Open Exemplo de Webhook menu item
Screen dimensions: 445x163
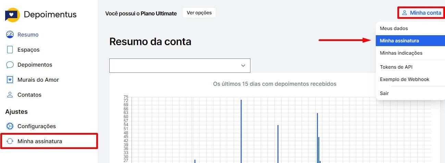404,79
